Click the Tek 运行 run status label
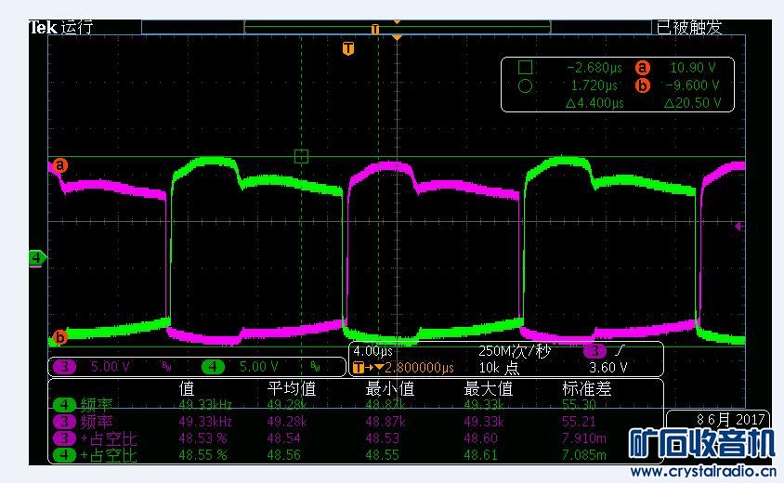The height and width of the screenshot is (483, 784). pyautogui.click(x=61, y=27)
